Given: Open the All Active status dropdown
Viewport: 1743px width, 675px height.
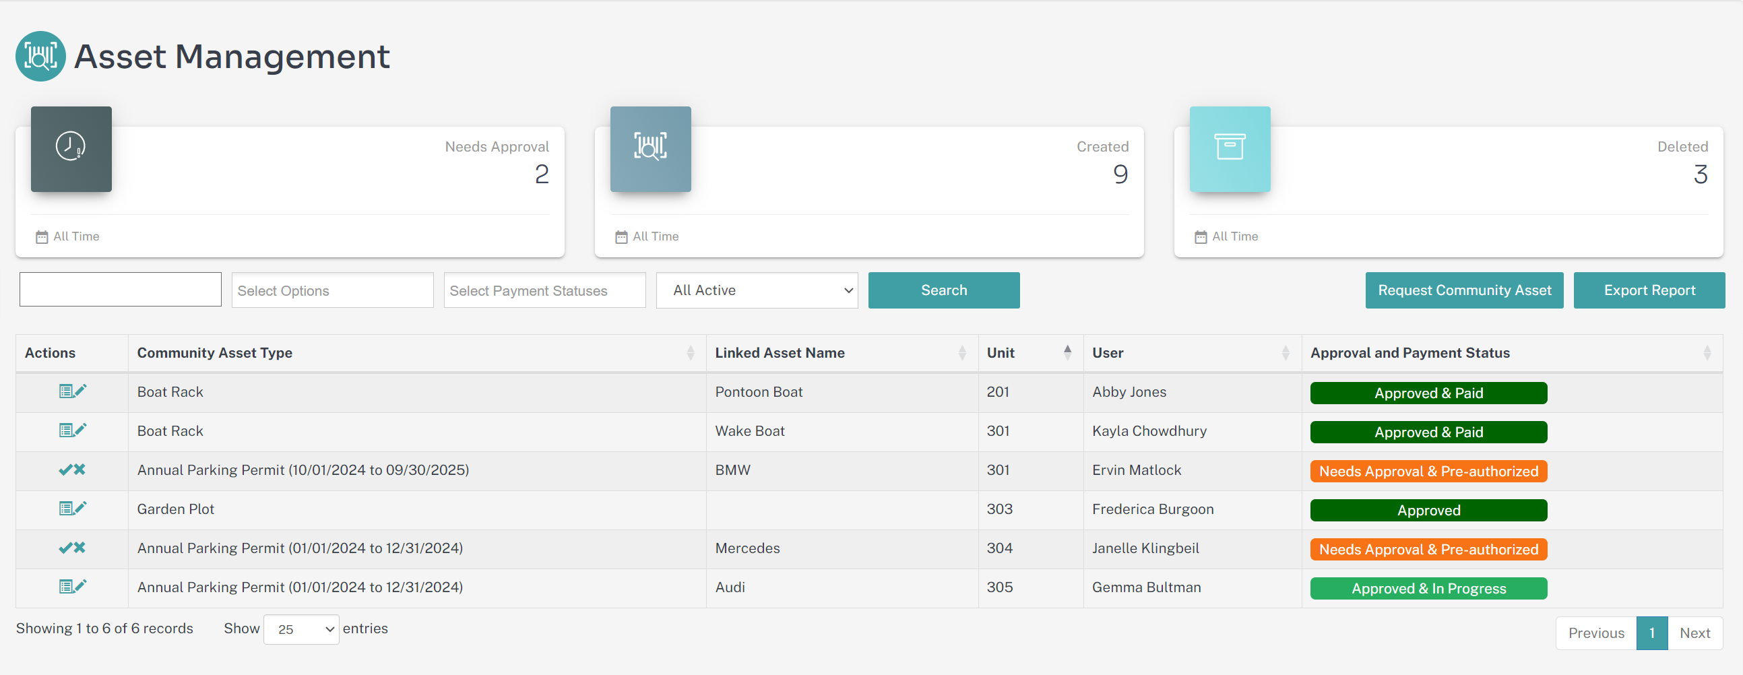Looking at the screenshot, I should click(x=757, y=290).
